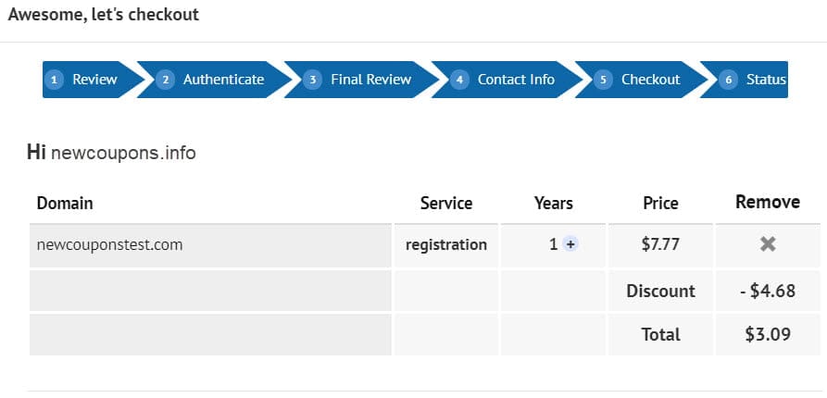Click the step 5 number badge
827x398 pixels.
click(x=604, y=80)
